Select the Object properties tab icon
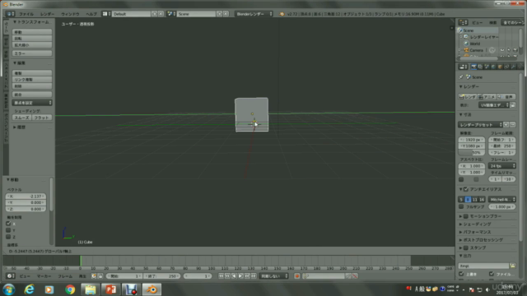This screenshot has height=296, width=527. [500, 67]
